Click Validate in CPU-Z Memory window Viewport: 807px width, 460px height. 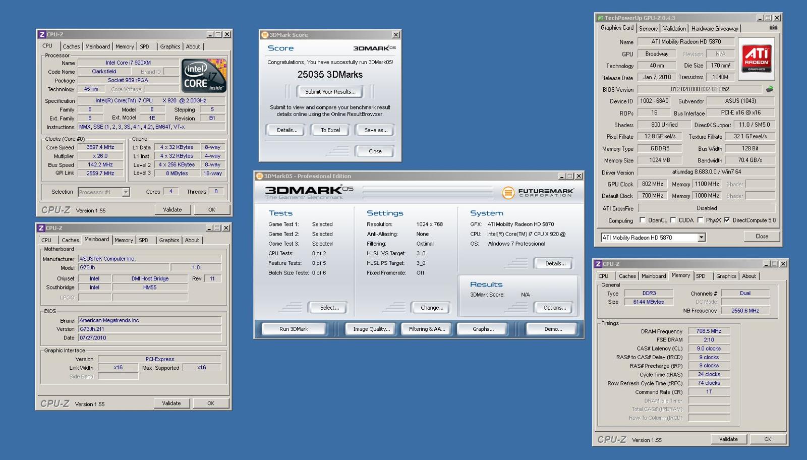pyautogui.click(x=728, y=439)
